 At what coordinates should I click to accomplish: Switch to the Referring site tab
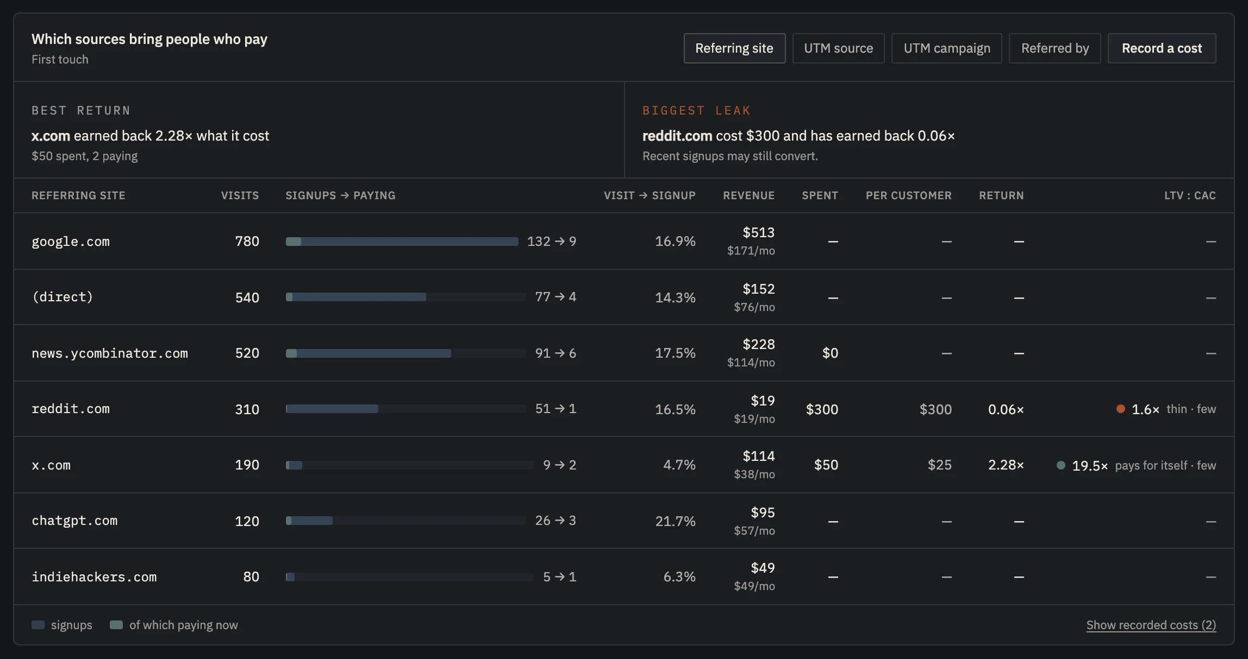click(x=734, y=48)
